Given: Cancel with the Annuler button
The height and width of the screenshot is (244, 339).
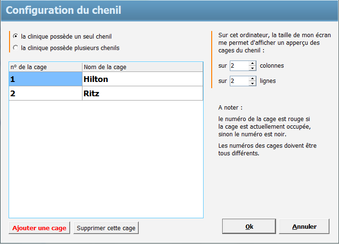Looking at the screenshot, I should (304, 226).
